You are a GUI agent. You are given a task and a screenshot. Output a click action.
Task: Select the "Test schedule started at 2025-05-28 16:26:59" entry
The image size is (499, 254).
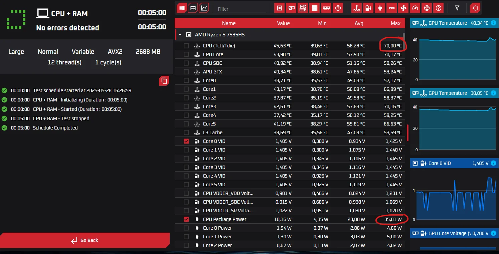tap(82, 90)
